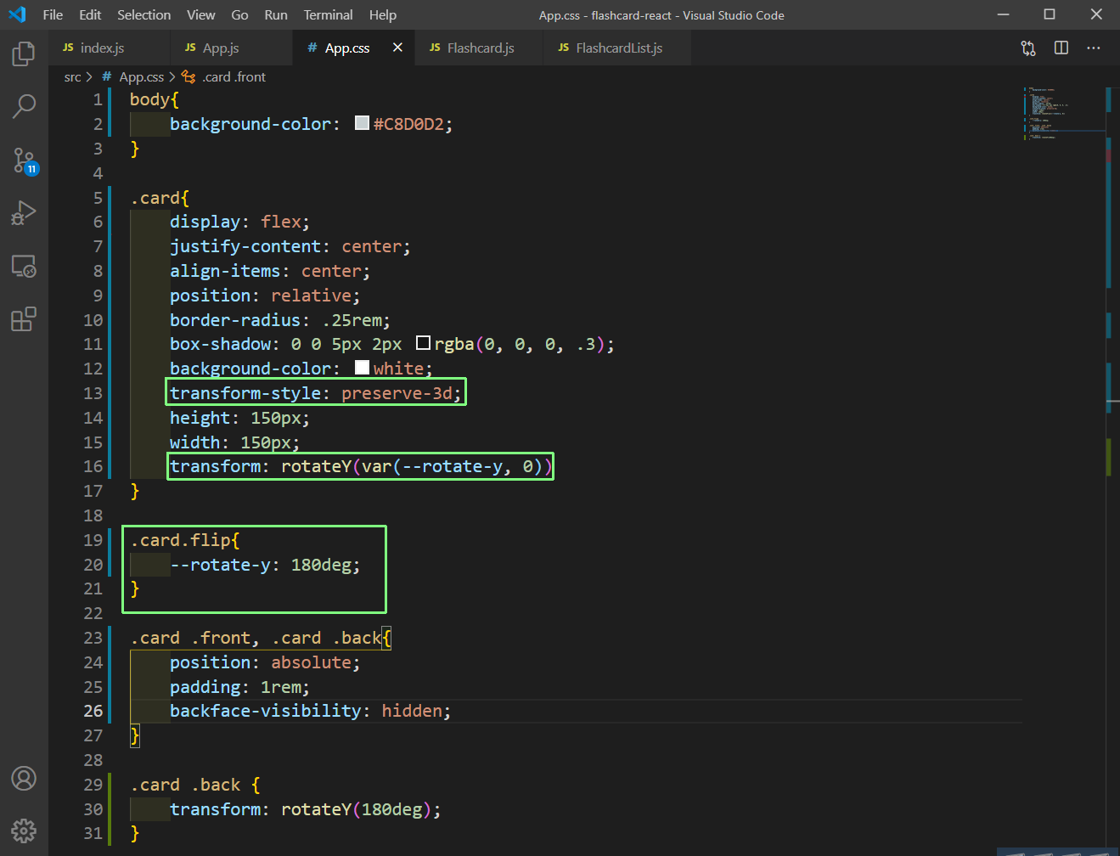Open the Accounts menu
Viewport: 1120px width, 856px height.
point(24,778)
